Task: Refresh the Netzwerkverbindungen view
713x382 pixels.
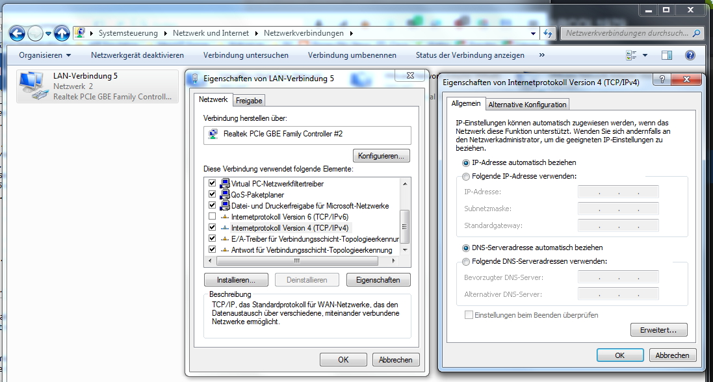Action: (x=548, y=33)
